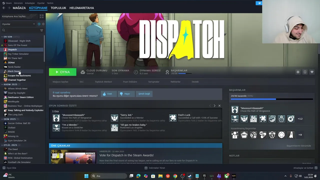
Task: Open Epic Games Launcher from taskbar
Action: click(204, 176)
